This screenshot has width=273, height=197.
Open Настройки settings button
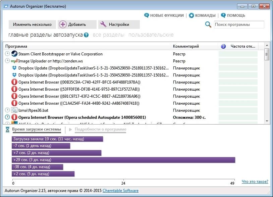click(119, 24)
